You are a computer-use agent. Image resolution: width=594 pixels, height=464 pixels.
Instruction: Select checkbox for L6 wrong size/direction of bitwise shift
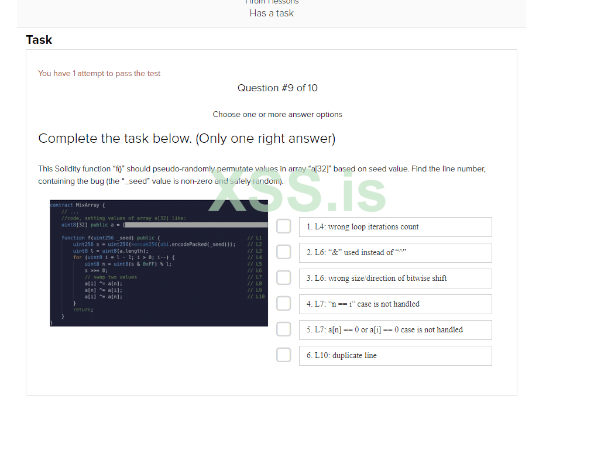tap(283, 278)
